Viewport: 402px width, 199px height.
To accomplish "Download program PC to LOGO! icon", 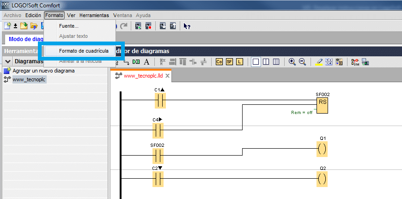I will (x=163, y=26).
